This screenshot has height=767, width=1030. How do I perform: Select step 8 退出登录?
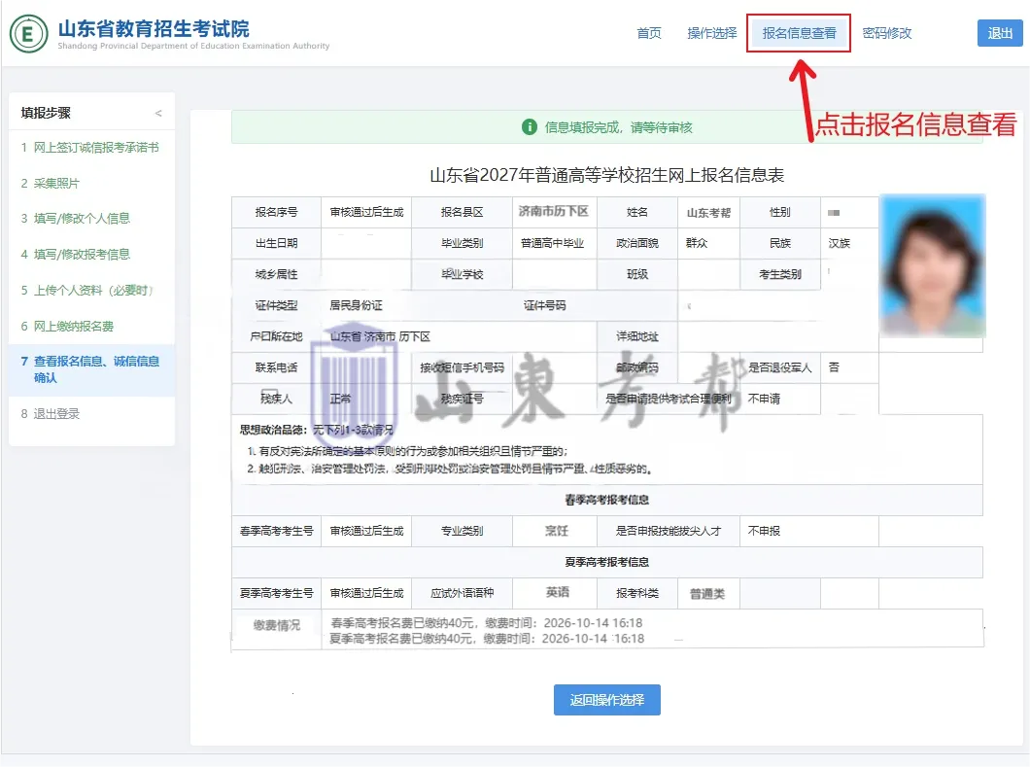[x=50, y=413]
